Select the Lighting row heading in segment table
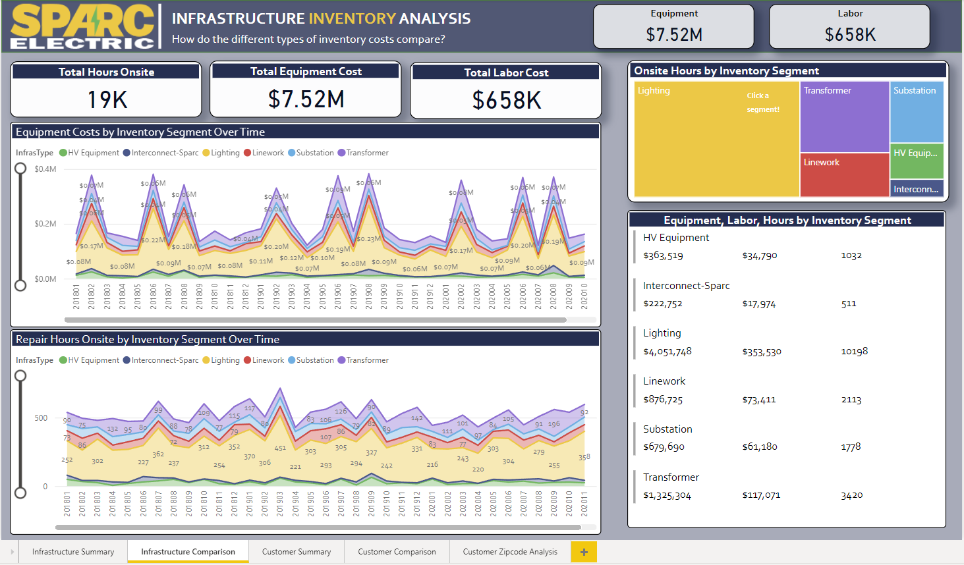Image resolution: width=964 pixels, height=565 pixels. tap(662, 333)
